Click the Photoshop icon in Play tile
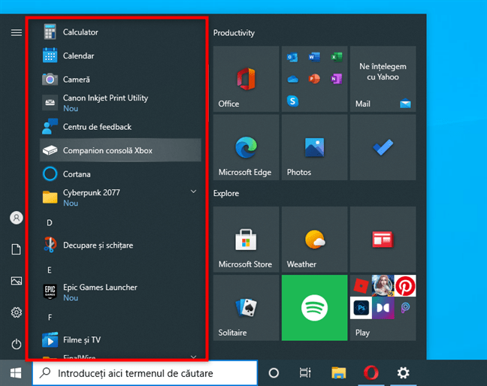 pyautogui.click(x=361, y=308)
